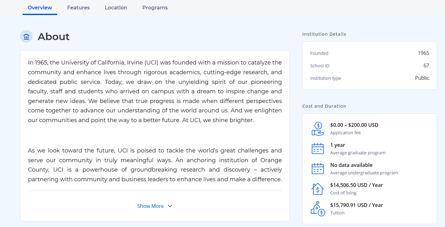Screen dimensions: 445x227
Task: Click the average undergraduate program calendar icon
Action: [317, 169]
